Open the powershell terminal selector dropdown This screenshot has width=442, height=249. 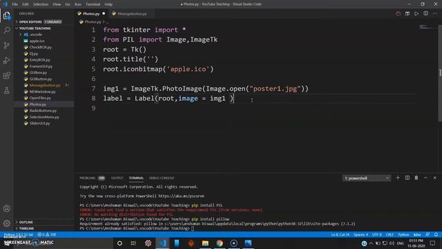(x=367, y=178)
